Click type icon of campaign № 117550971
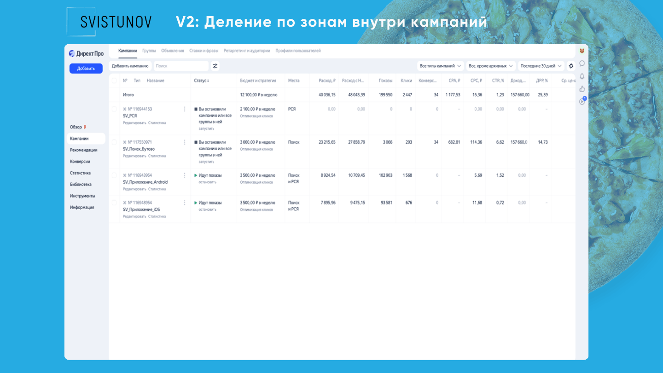Screen dimensions: 663x373 click(125, 142)
